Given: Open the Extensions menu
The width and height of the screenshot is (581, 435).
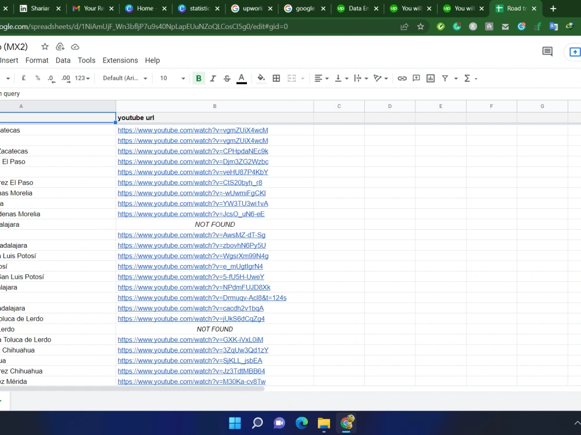Looking at the screenshot, I should coord(120,60).
